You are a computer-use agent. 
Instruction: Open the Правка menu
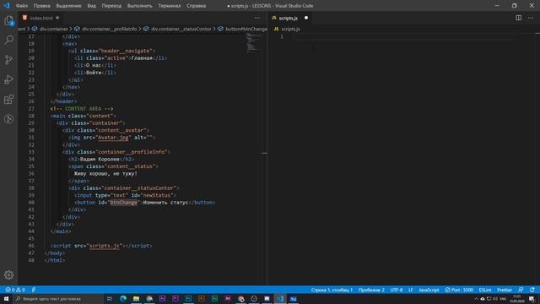41,6
